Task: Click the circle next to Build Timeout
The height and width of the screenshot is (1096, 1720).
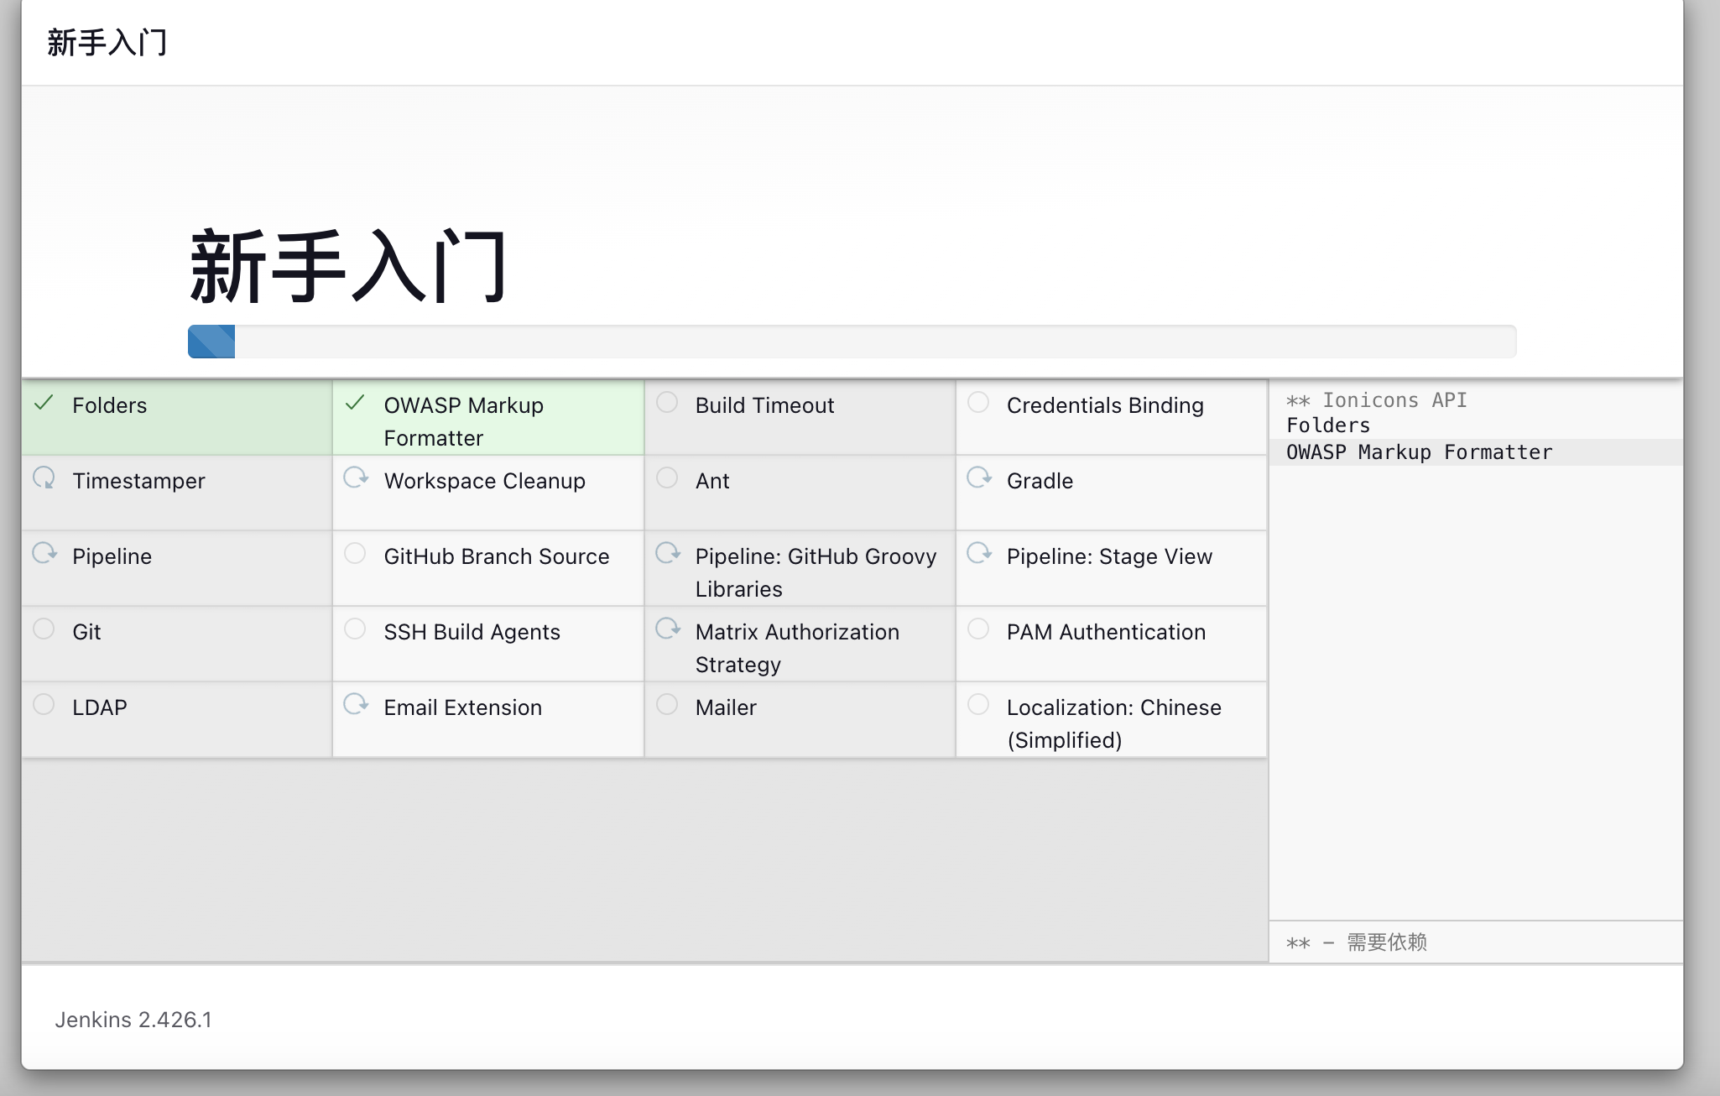Action: [667, 403]
